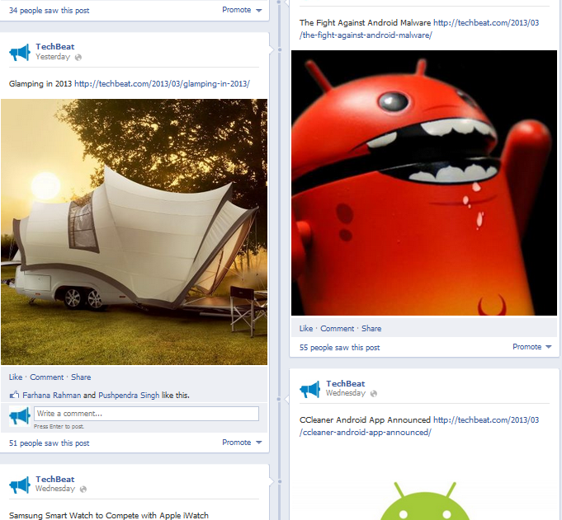The image size is (562, 520).
Task: Like the Android Malware post
Action: pyautogui.click(x=306, y=329)
